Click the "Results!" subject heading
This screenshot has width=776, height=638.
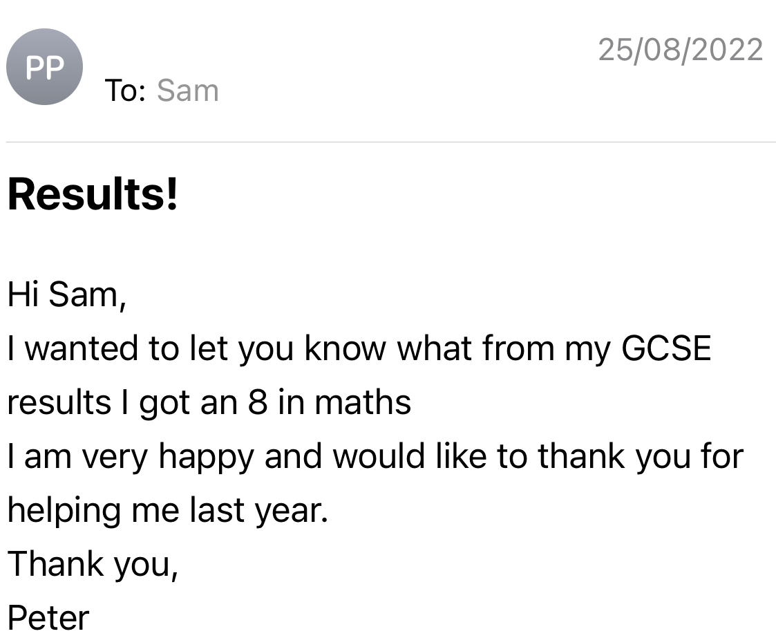point(93,195)
